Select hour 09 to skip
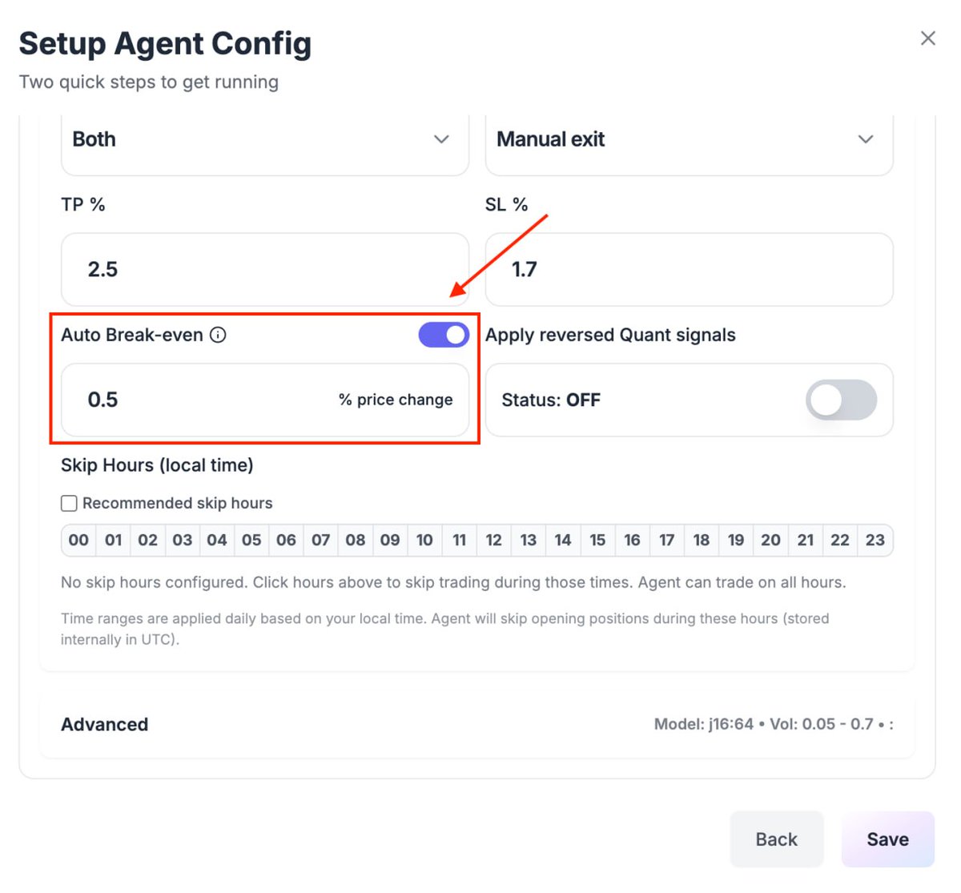Screen dimensions: 961x893 pos(390,540)
